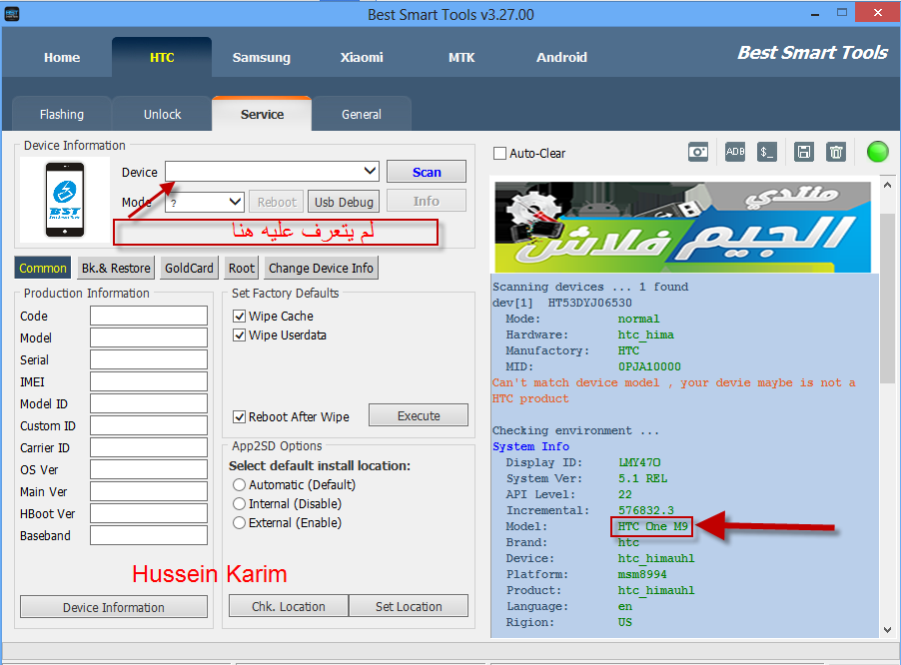Click the HBoot Ver input field
This screenshot has width=901, height=665.
[149, 513]
